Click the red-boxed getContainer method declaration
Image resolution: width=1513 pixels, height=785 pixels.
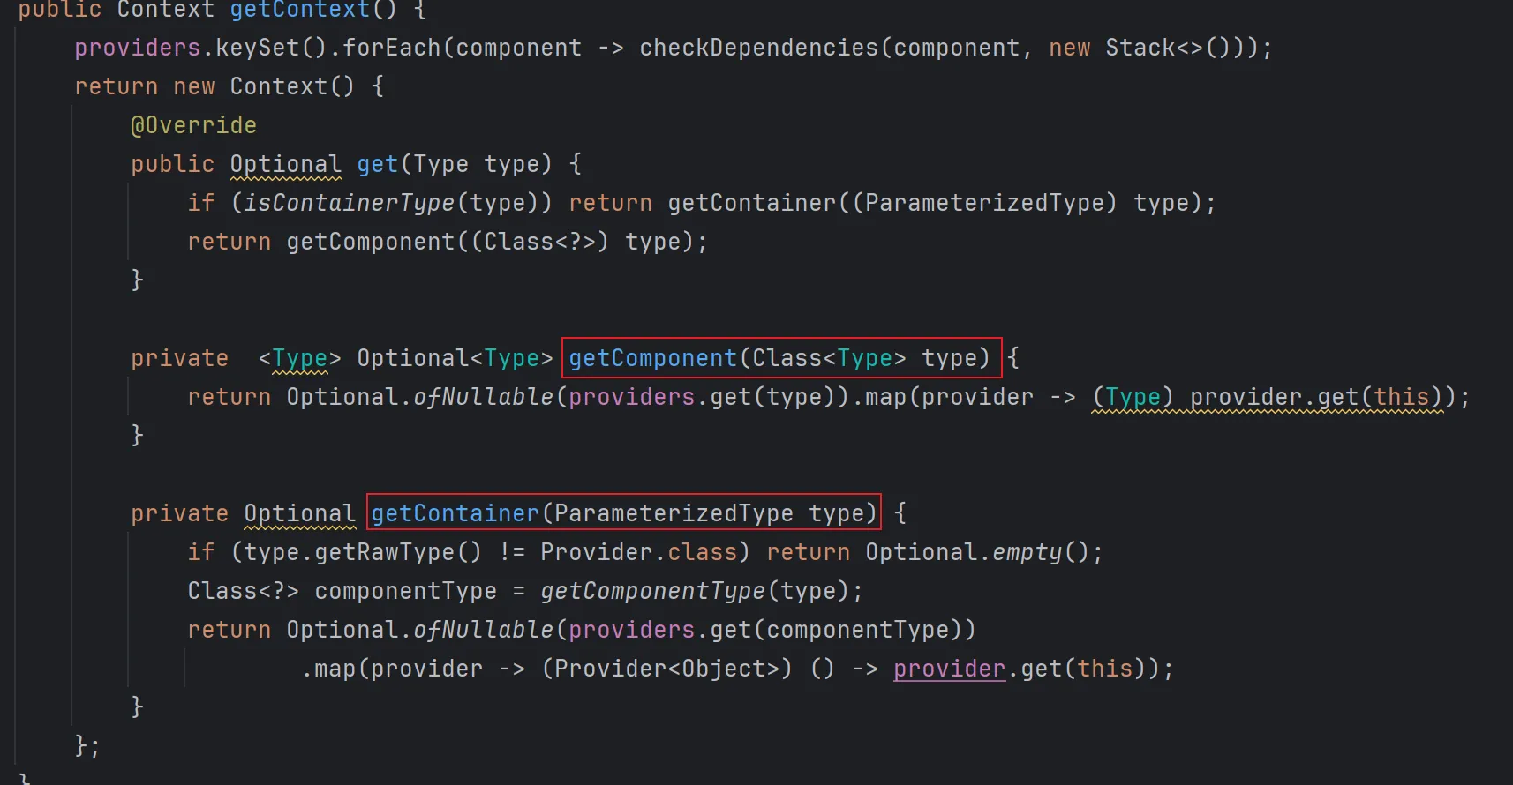tap(623, 513)
